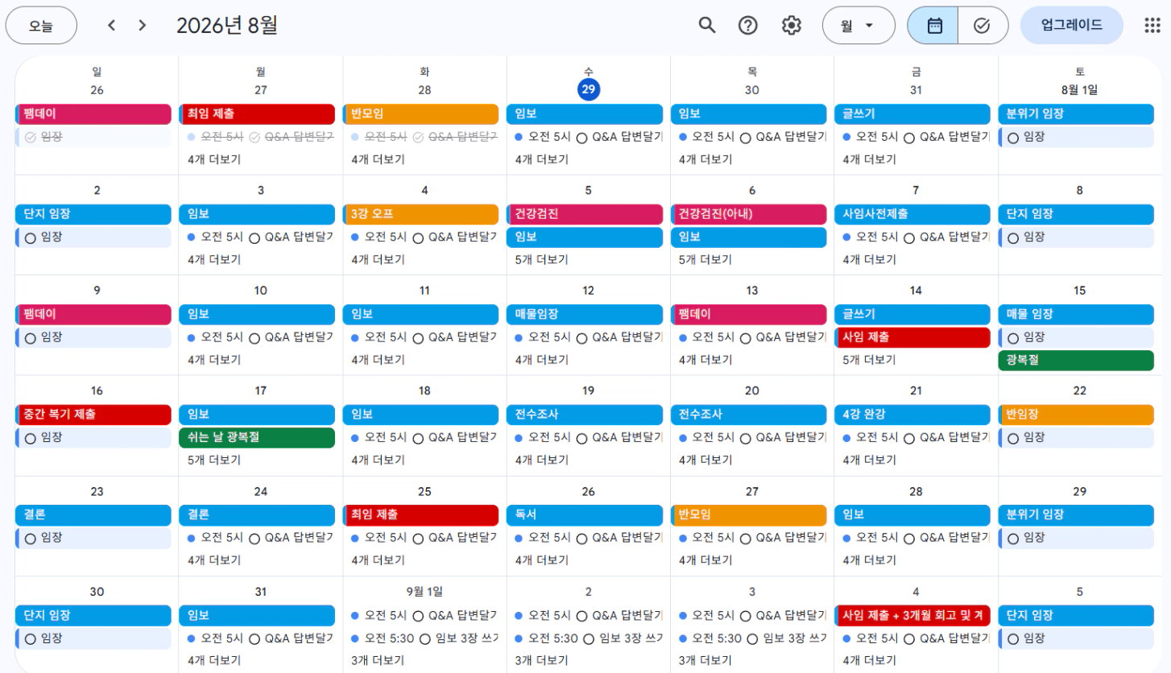
Task: Select today's date number 29
Action: (x=589, y=90)
